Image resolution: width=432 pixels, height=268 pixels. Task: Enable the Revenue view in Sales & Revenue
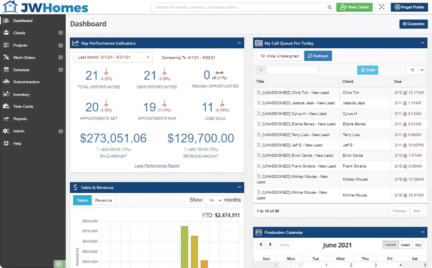tap(103, 200)
